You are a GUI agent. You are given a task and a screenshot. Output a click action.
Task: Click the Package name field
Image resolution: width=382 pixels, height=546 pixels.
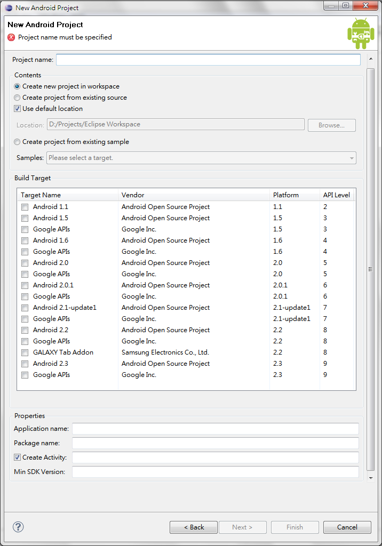(216, 443)
